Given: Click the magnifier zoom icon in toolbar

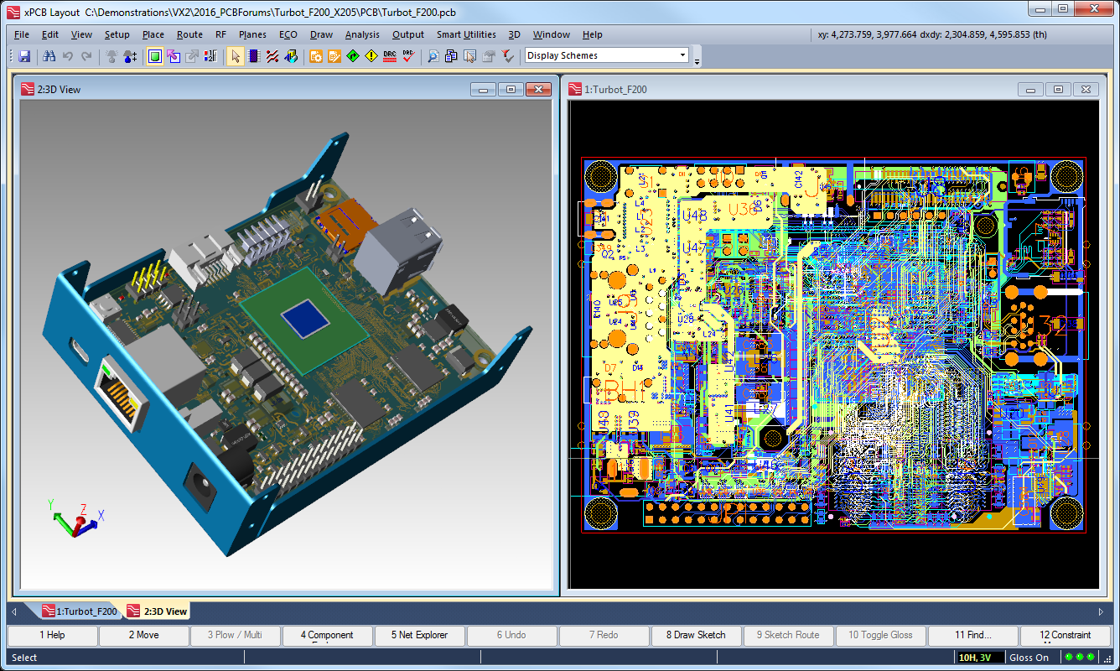Looking at the screenshot, I should pyautogui.click(x=433, y=56).
